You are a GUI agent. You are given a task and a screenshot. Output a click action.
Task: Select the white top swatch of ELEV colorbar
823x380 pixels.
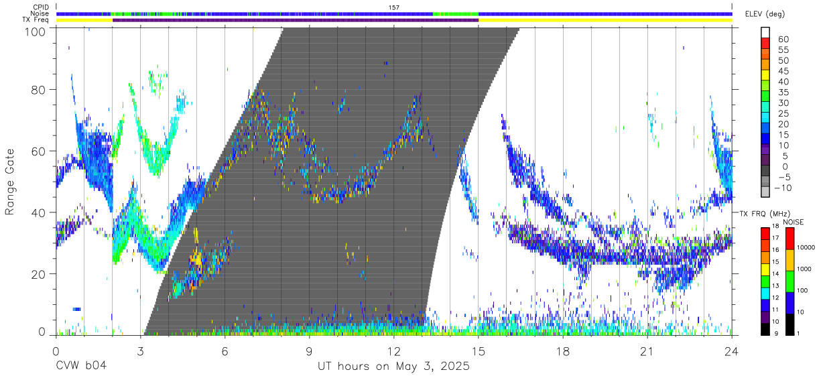tap(765, 33)
